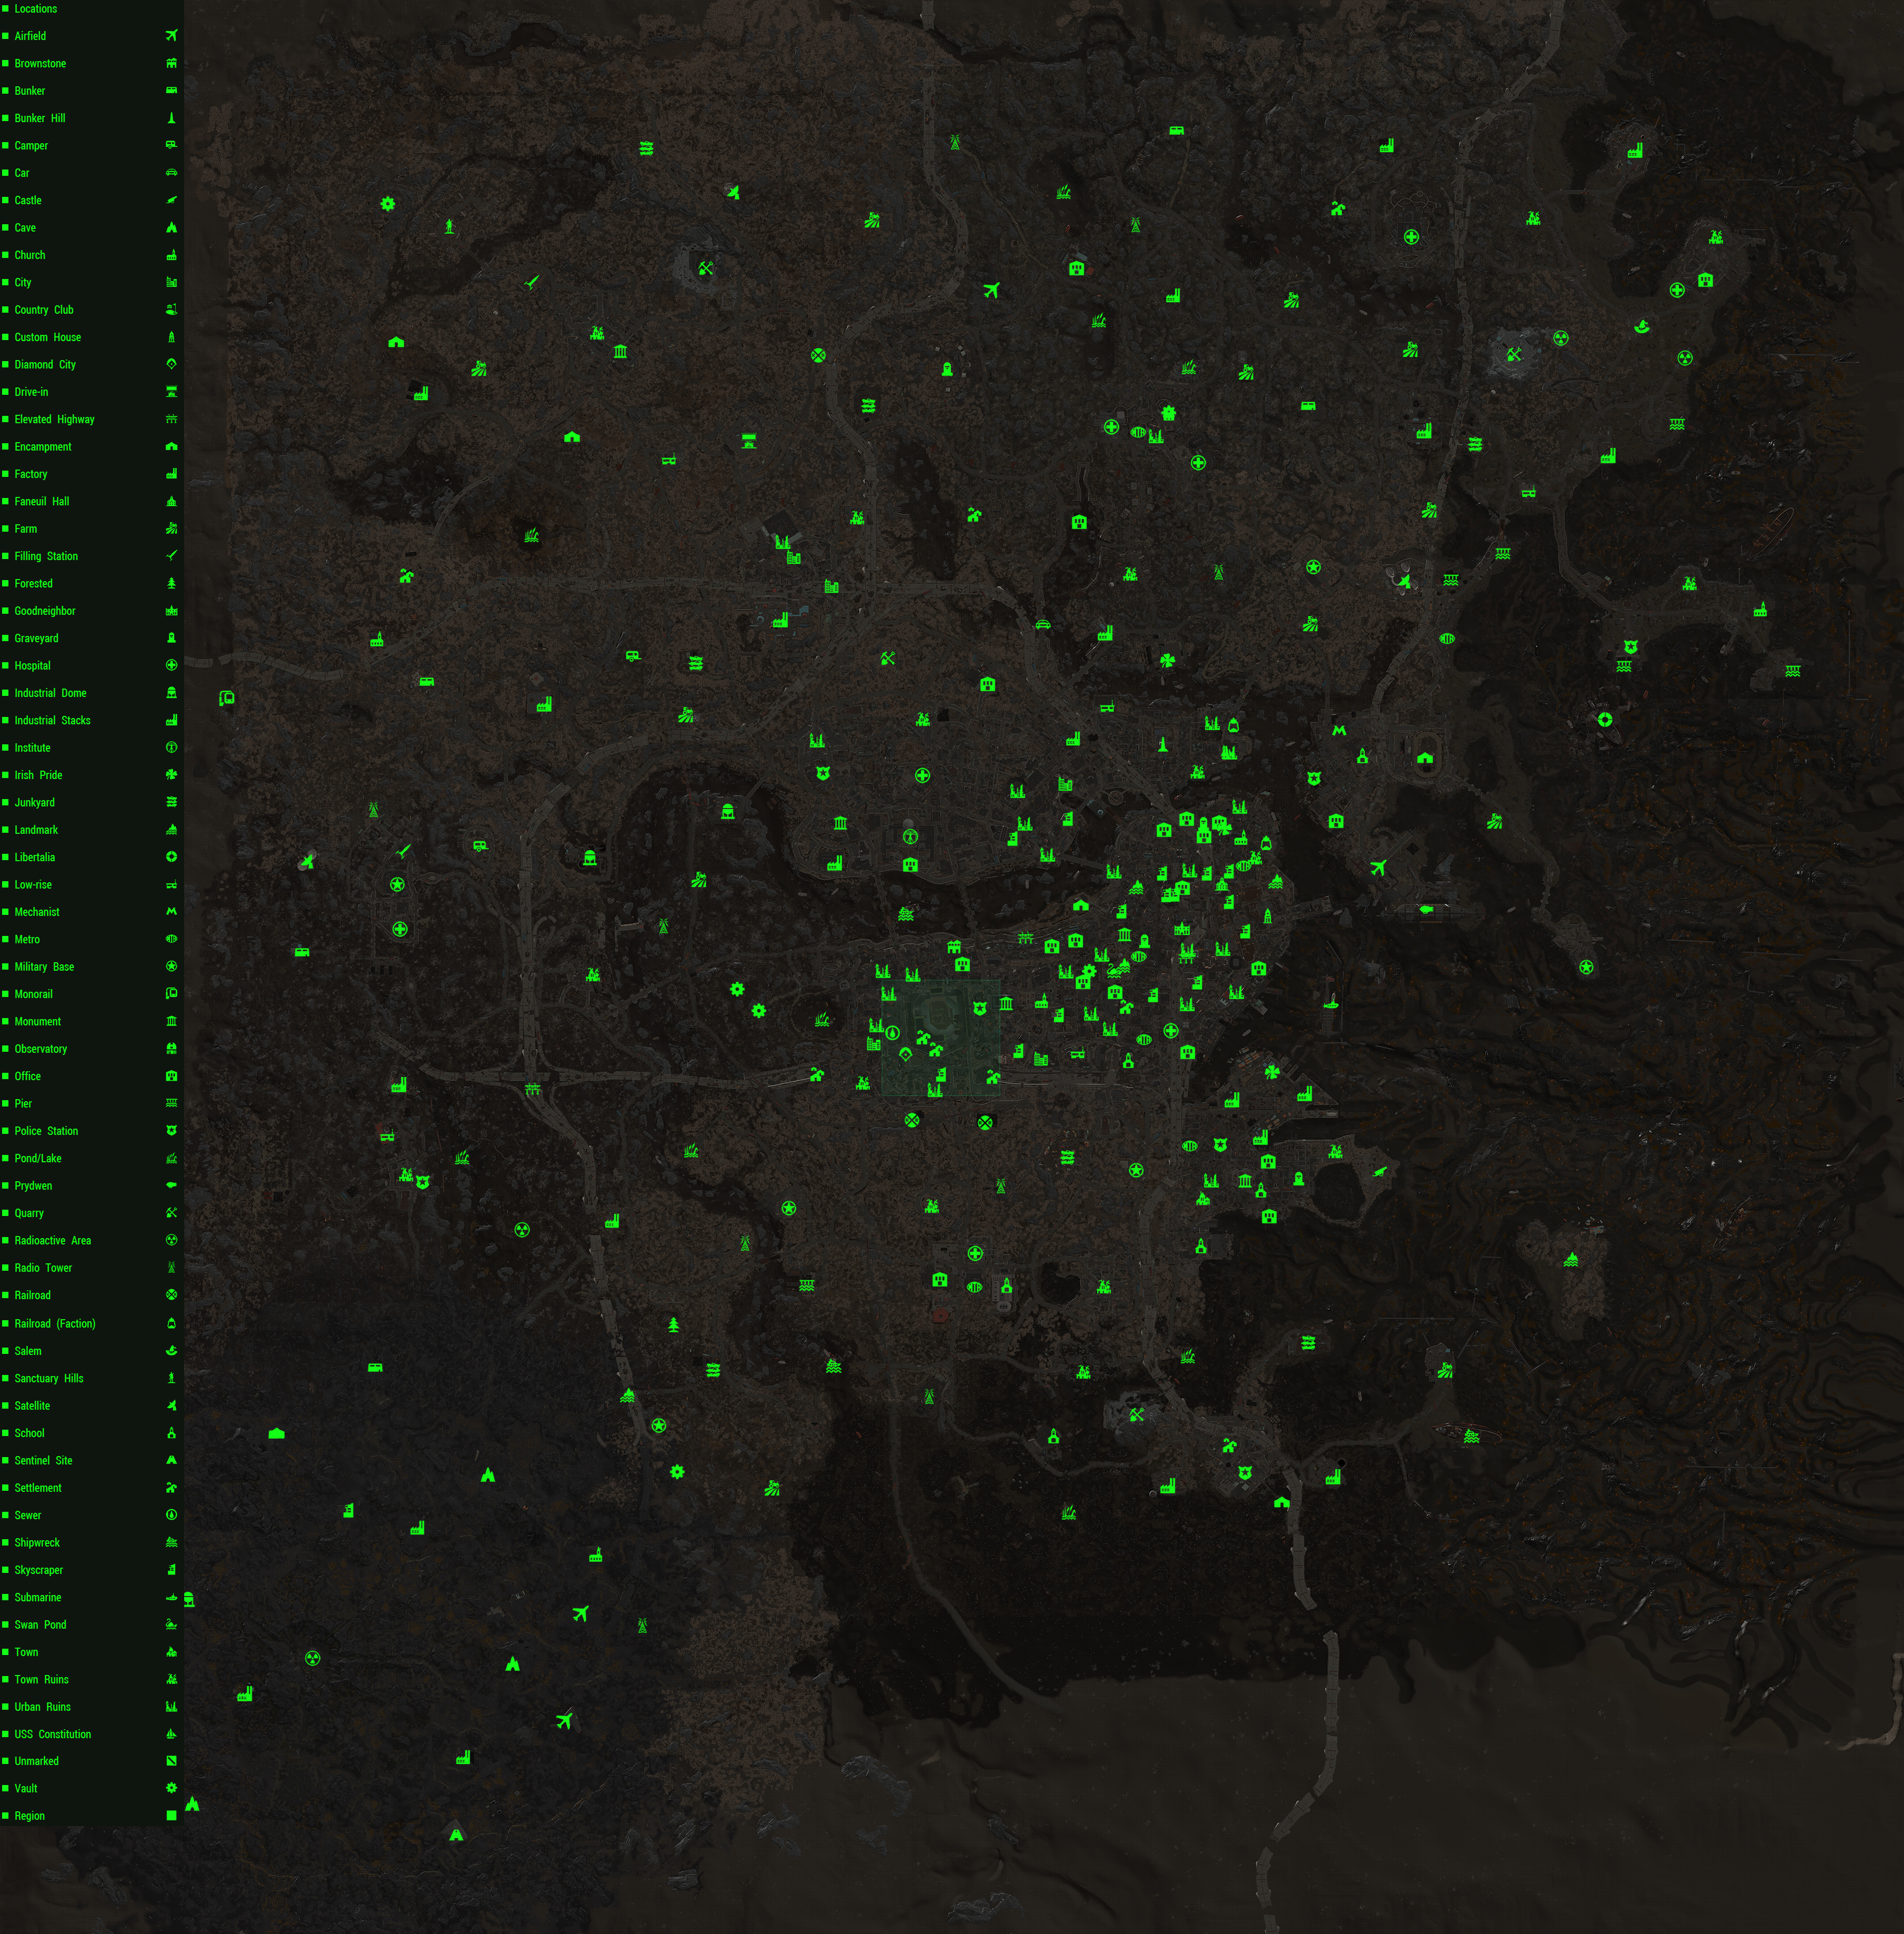Click the Monorail marker at the map's west edge
Image resolution: width=1904 pixels, height=1934 pixels.
pos(227,697)
